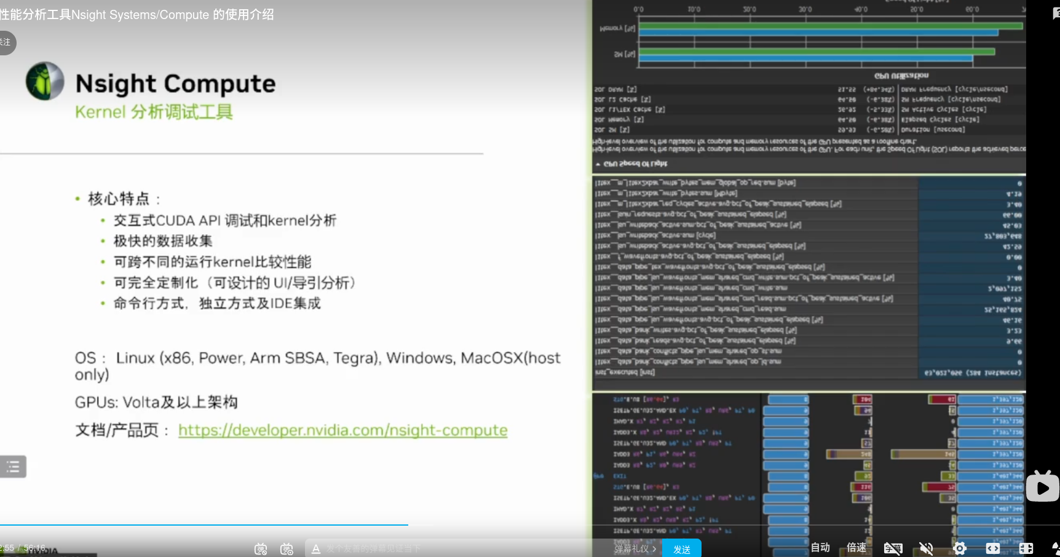The width and height of the screenshot is (1060, 557).
Task: Click the danmaku comment input field
Action: (430, 548)
